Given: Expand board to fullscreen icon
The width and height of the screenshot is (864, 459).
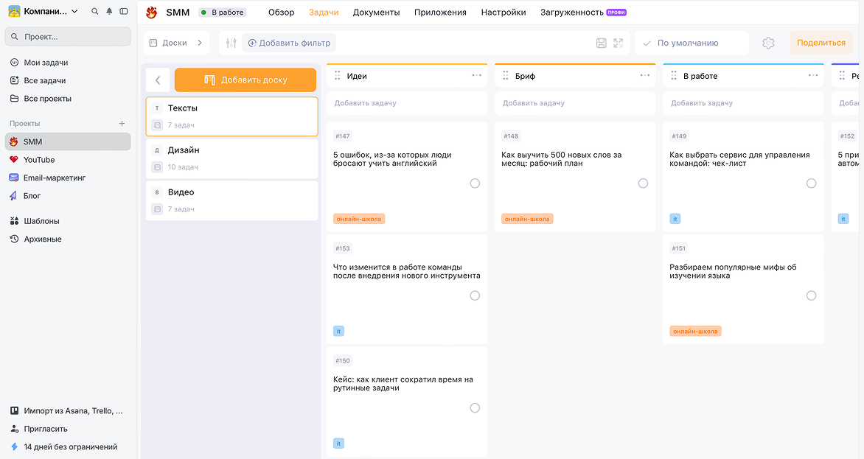Looking at the screenshot, I should coord(619,43).
